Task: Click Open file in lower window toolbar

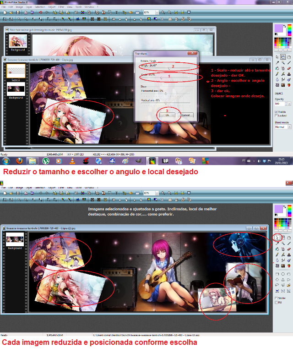Action: click(x=11, y=193)
